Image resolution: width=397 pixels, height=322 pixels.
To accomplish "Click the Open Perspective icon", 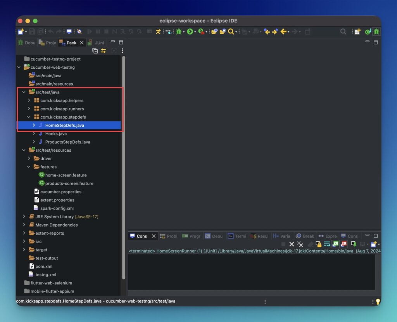I will pyautogui.click(x=357, y=32).
